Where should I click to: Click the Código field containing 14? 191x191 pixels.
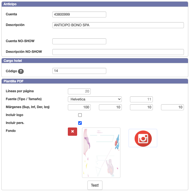(79, 71)
